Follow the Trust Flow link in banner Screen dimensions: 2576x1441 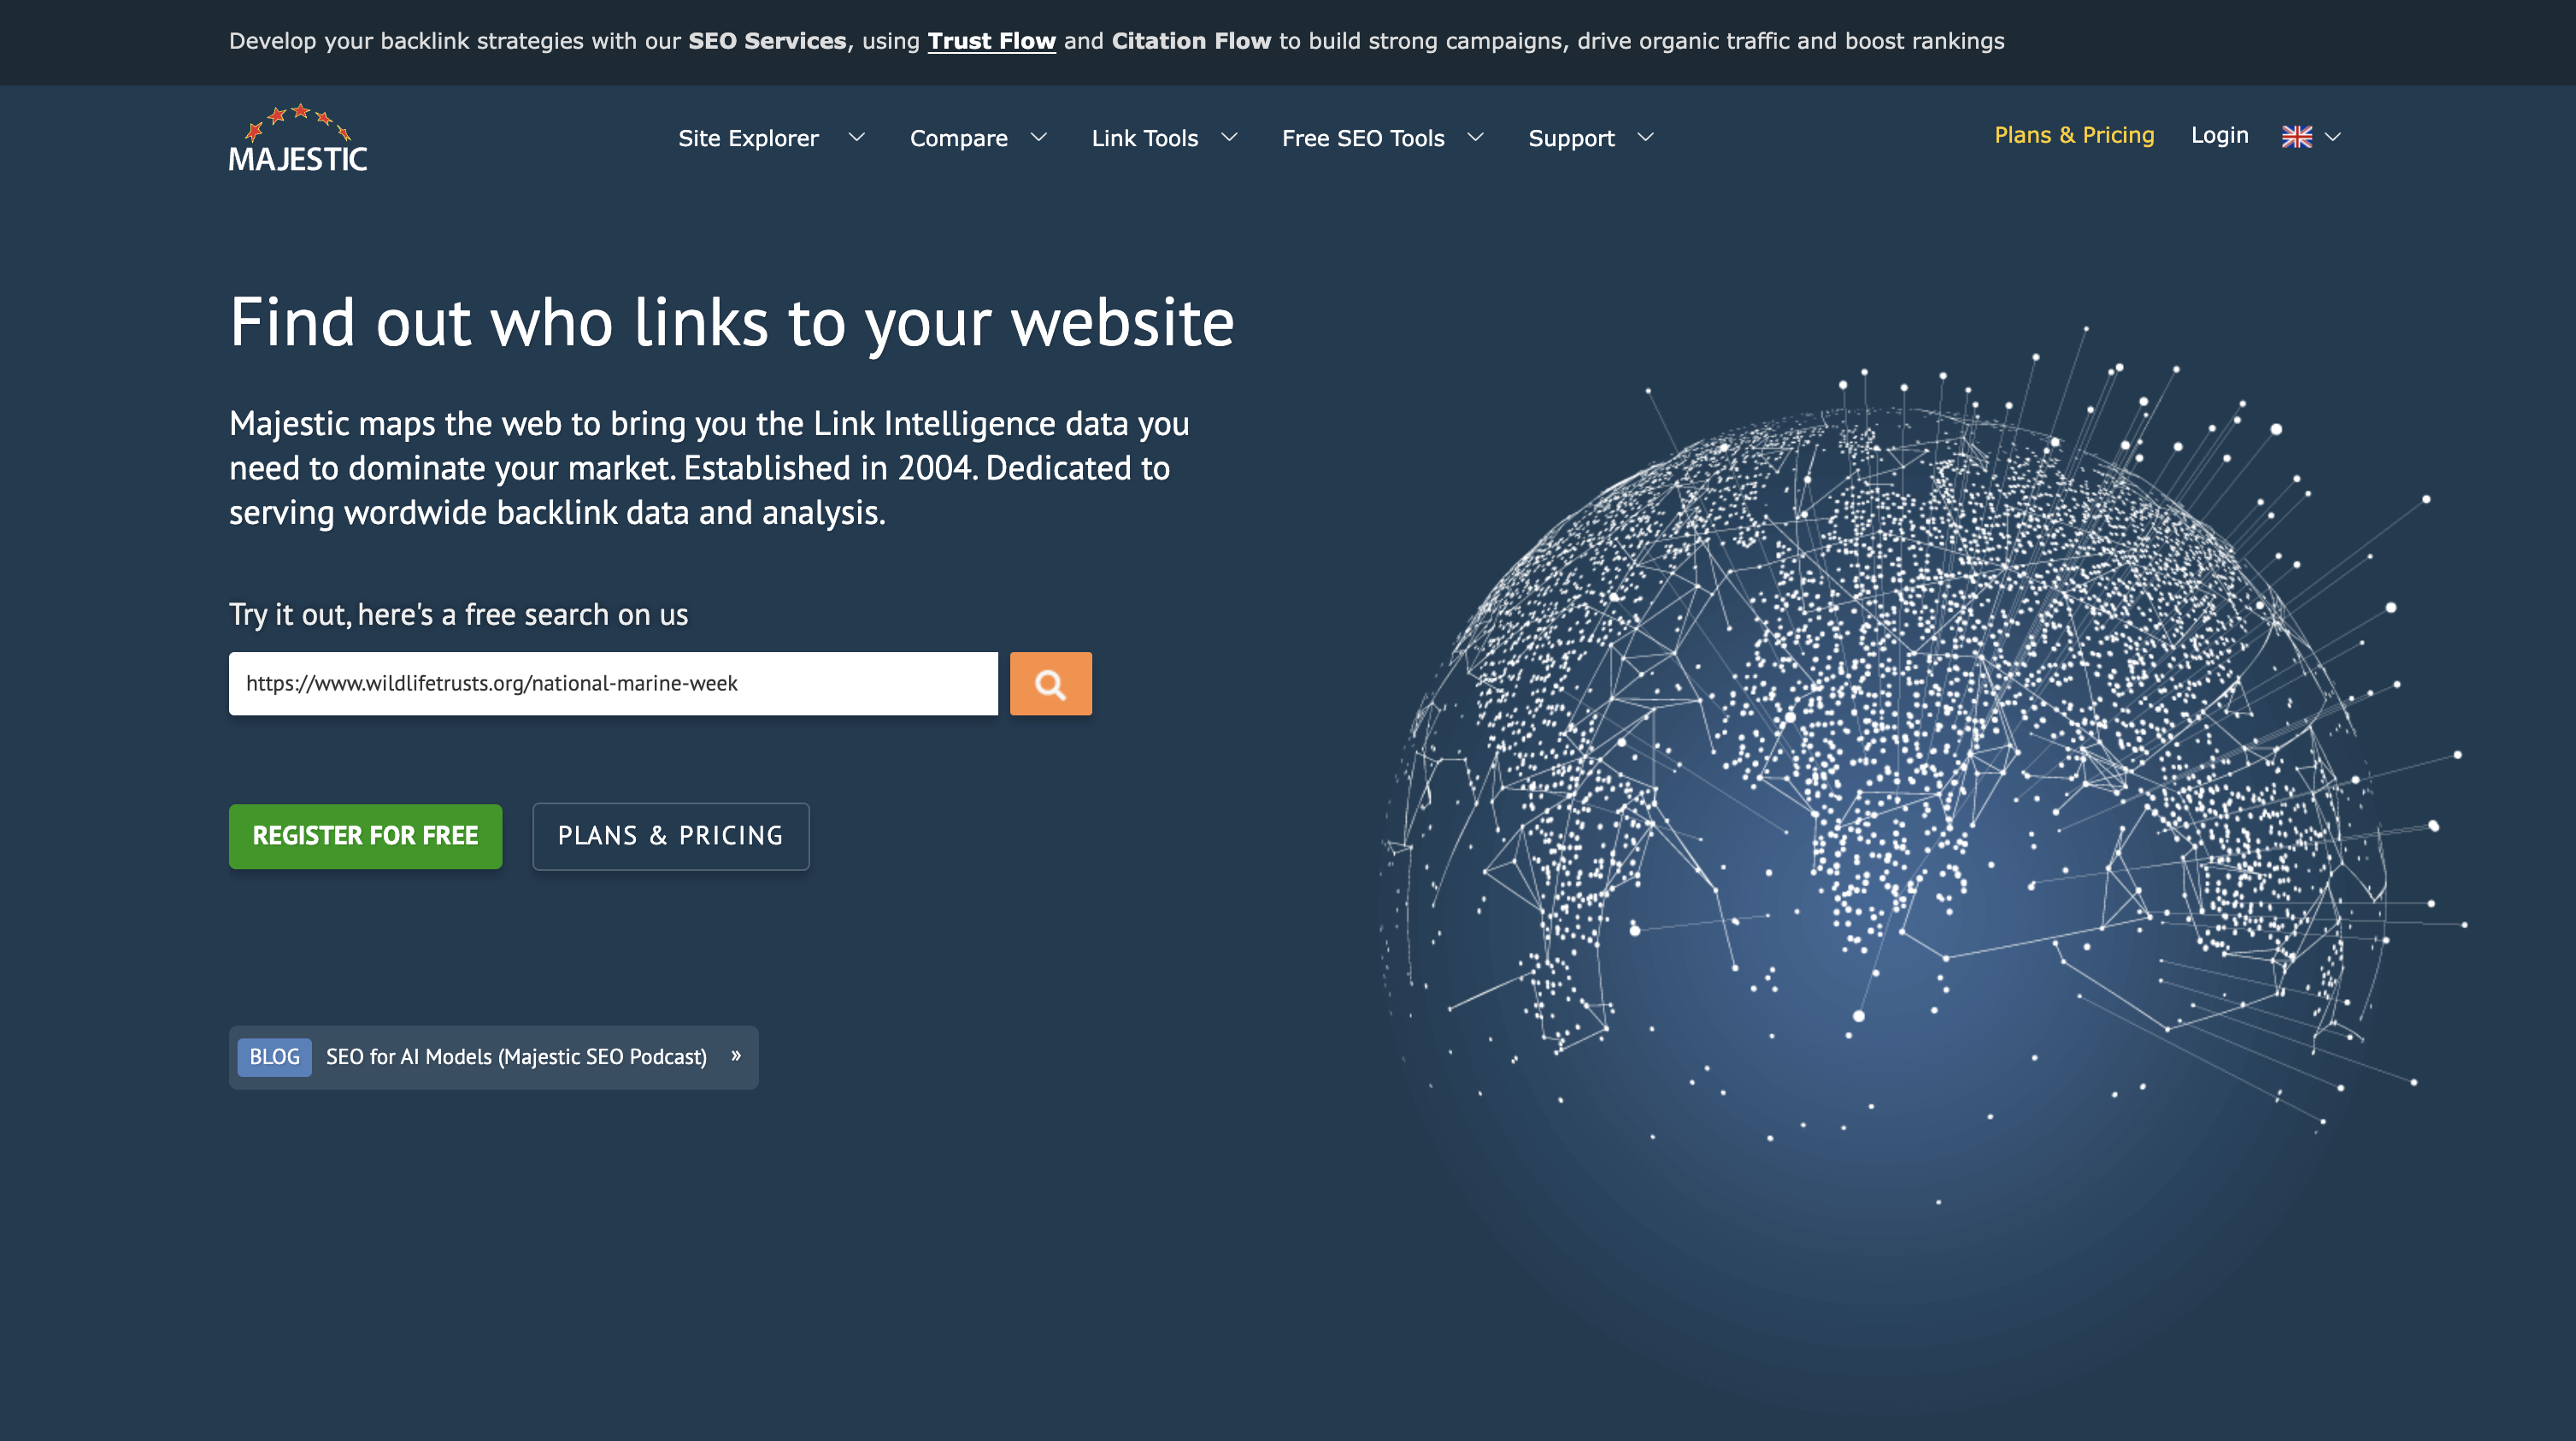click(x=991, y=41)
